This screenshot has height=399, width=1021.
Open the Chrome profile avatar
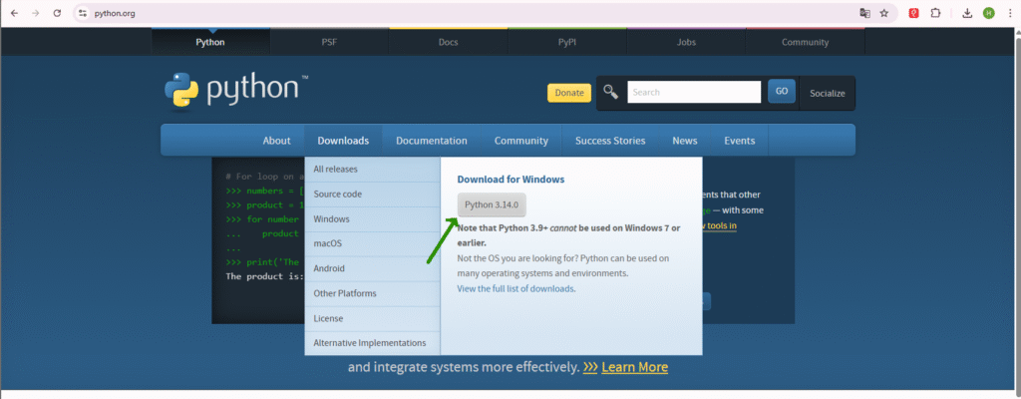pyautogui.click(x=989, y=13)
